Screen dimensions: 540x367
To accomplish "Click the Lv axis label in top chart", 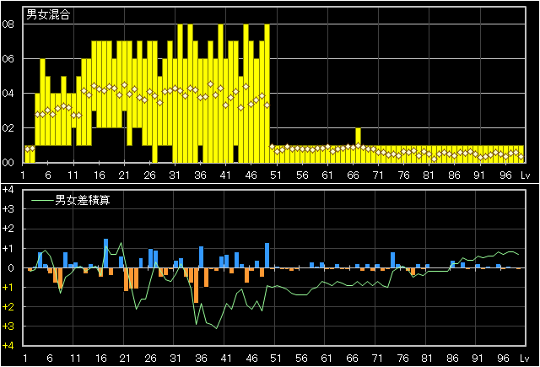I will point(525,175).
